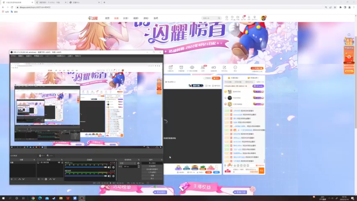Open Chrome from the Windows taskbar
The width and height of the screenshot is (357, 201).
coord(33,198)
